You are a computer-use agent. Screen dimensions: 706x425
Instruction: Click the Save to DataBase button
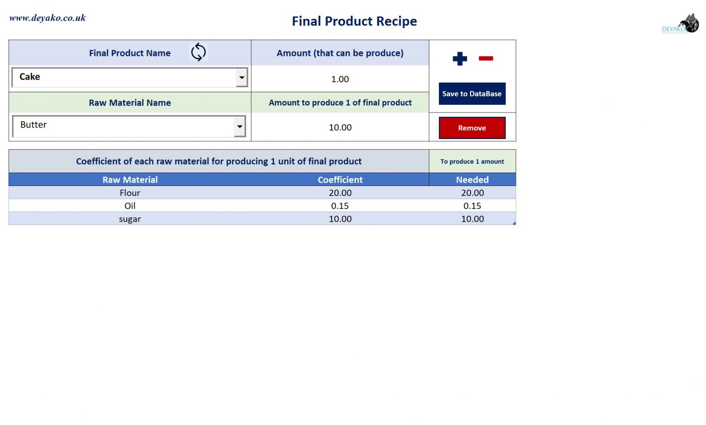(x=472, y=93)
